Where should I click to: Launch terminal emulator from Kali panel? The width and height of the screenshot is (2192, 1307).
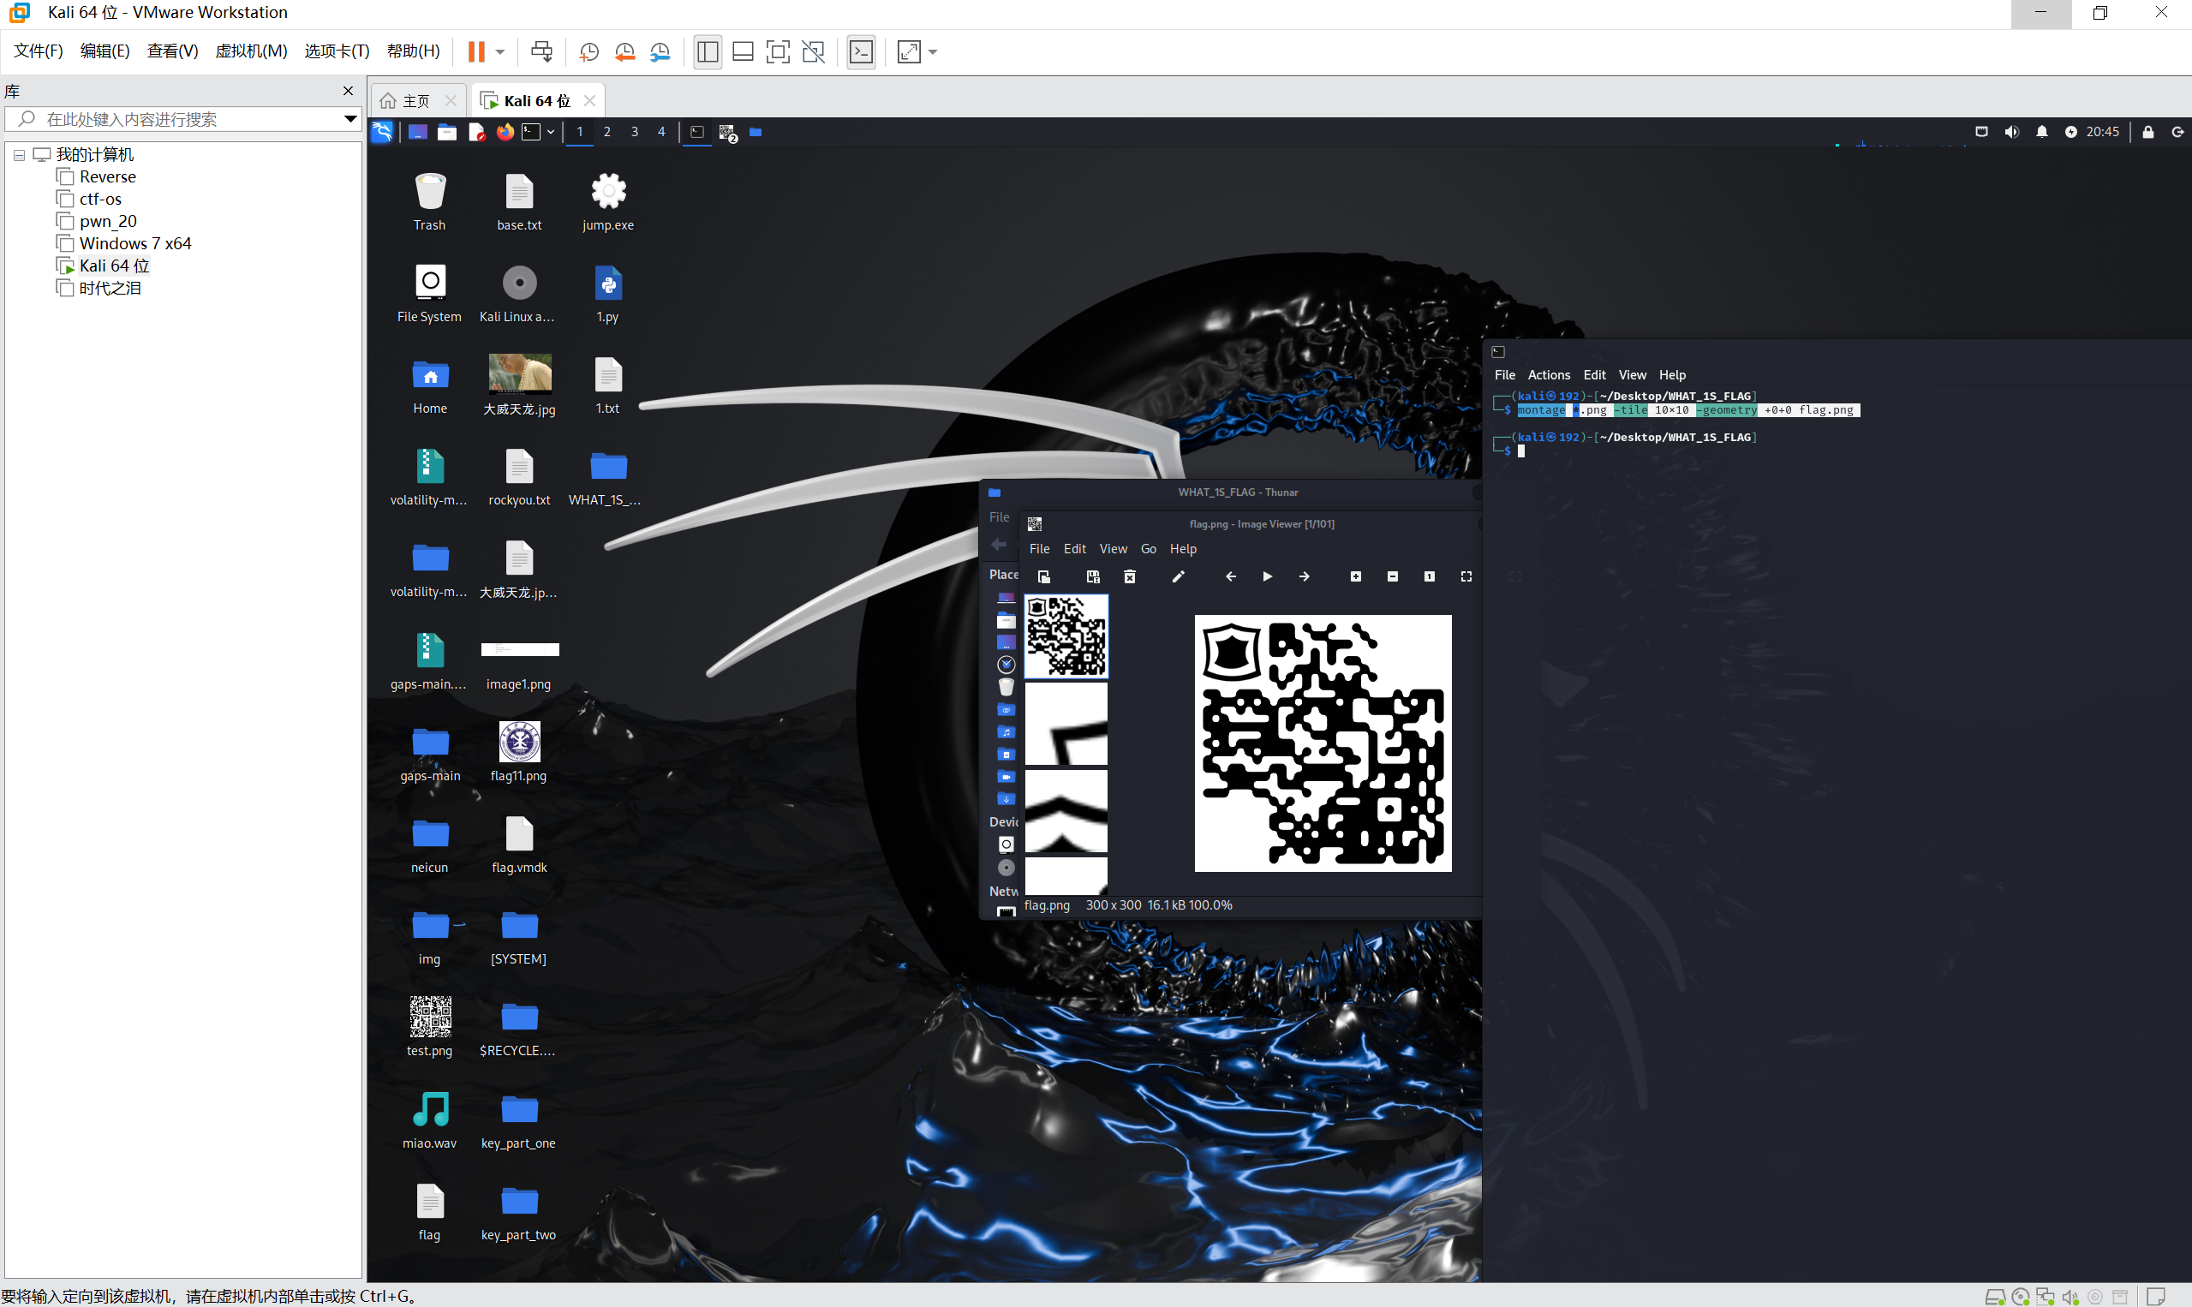[x=531, y=132]
